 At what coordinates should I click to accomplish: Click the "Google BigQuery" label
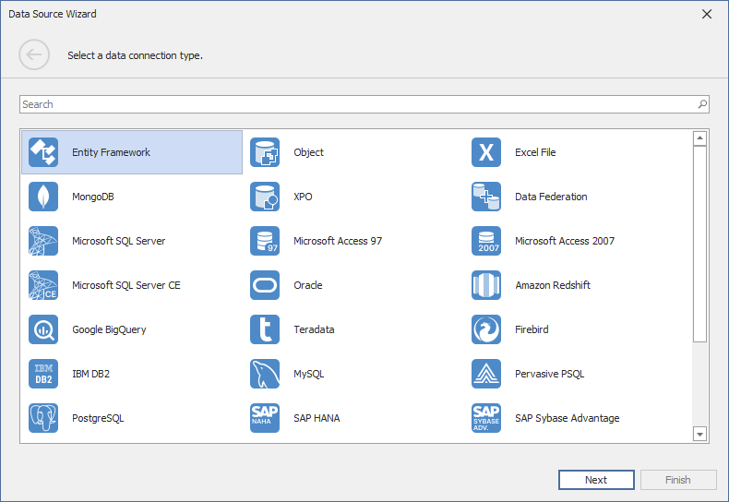pos(109,329)
